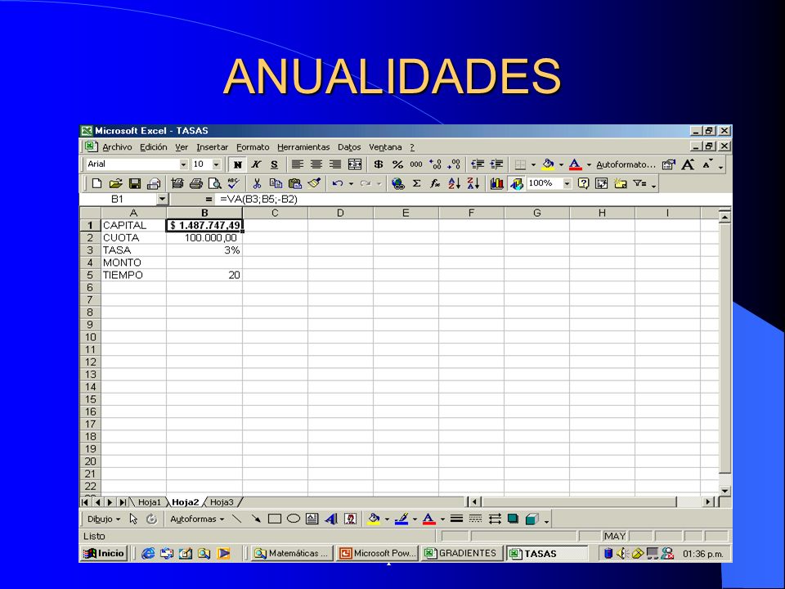This screenshot has width=785, height=589.
Task: Copy the selection
Action: click(276, 183)
